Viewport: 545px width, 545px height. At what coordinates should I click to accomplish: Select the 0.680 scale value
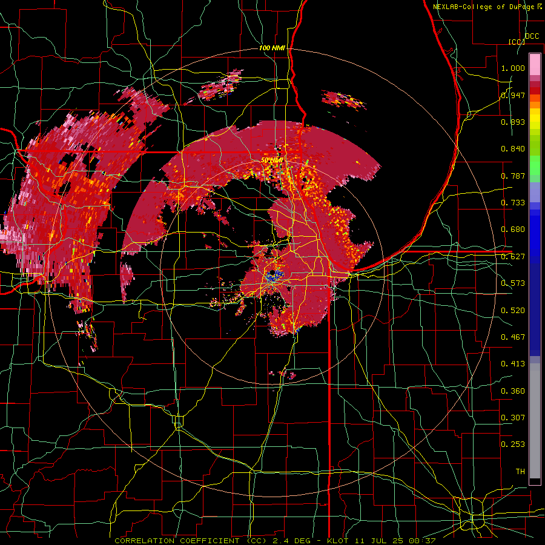[513, 230]
